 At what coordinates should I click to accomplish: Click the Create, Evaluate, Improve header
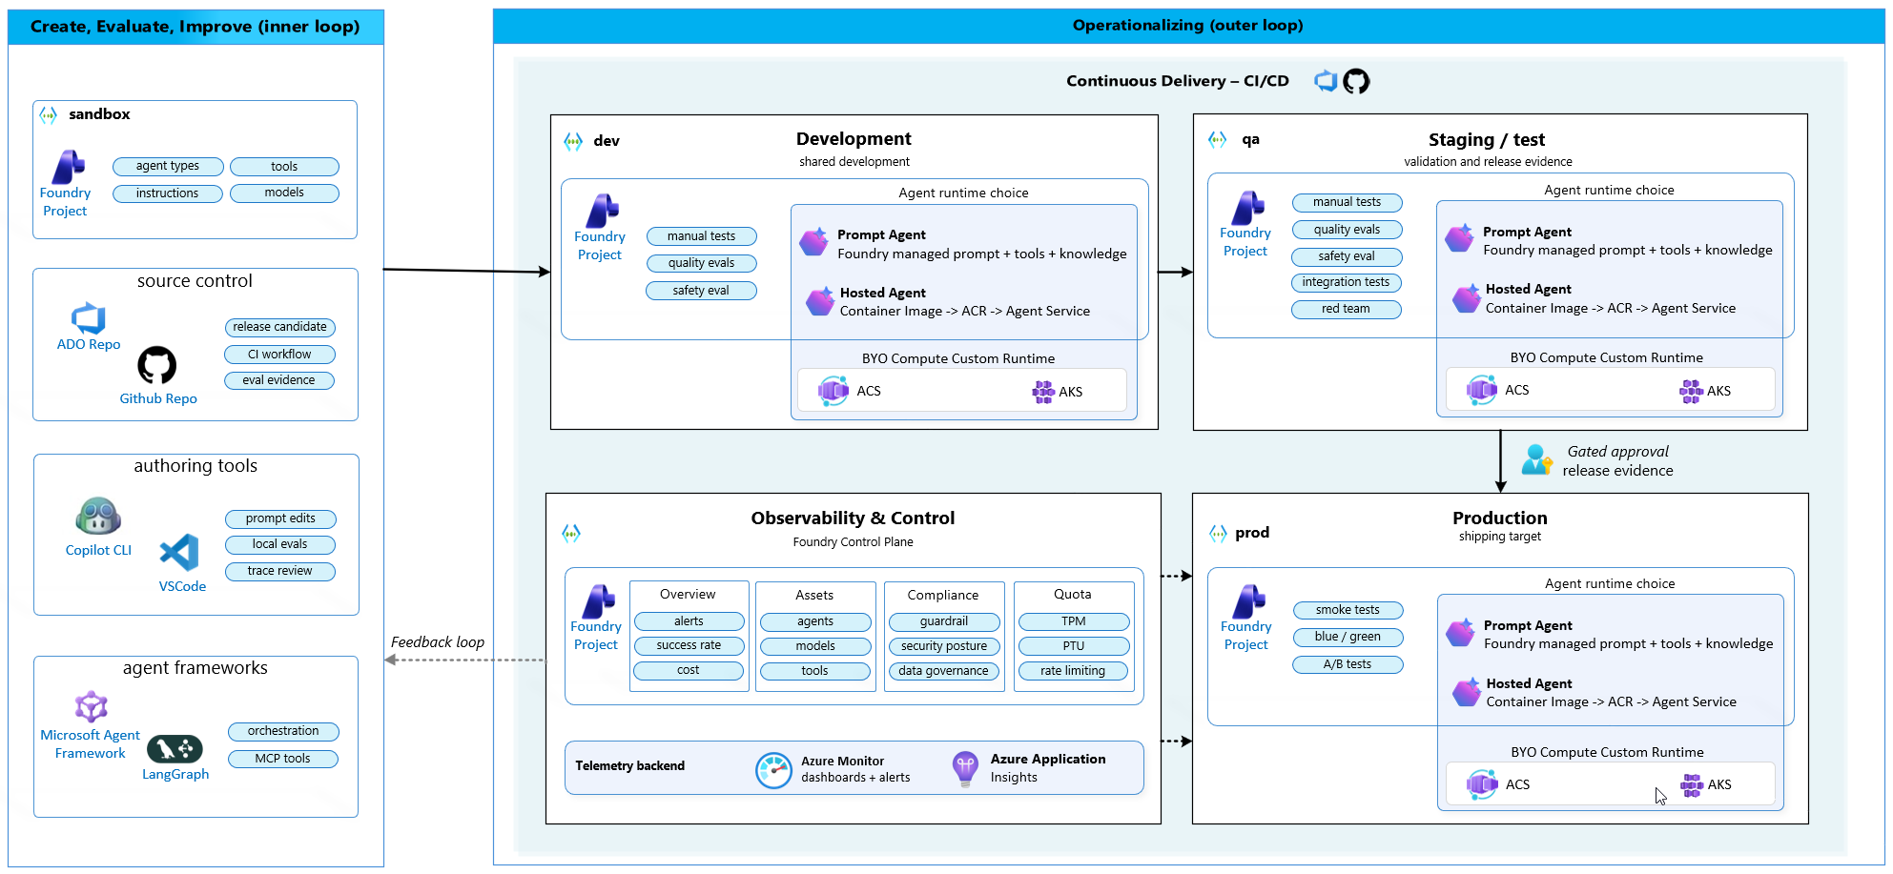[195, 27]
